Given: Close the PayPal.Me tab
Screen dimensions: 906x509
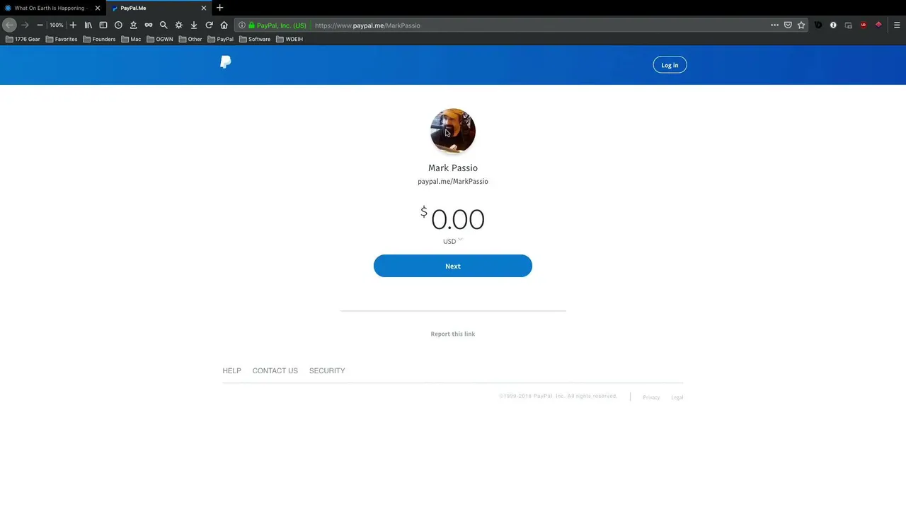Looking at the screenshot, I should coord(204,8).
